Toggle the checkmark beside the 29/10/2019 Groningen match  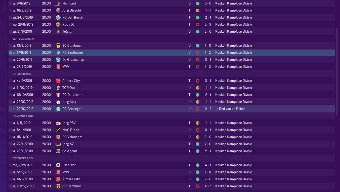(x=11, y=109)
